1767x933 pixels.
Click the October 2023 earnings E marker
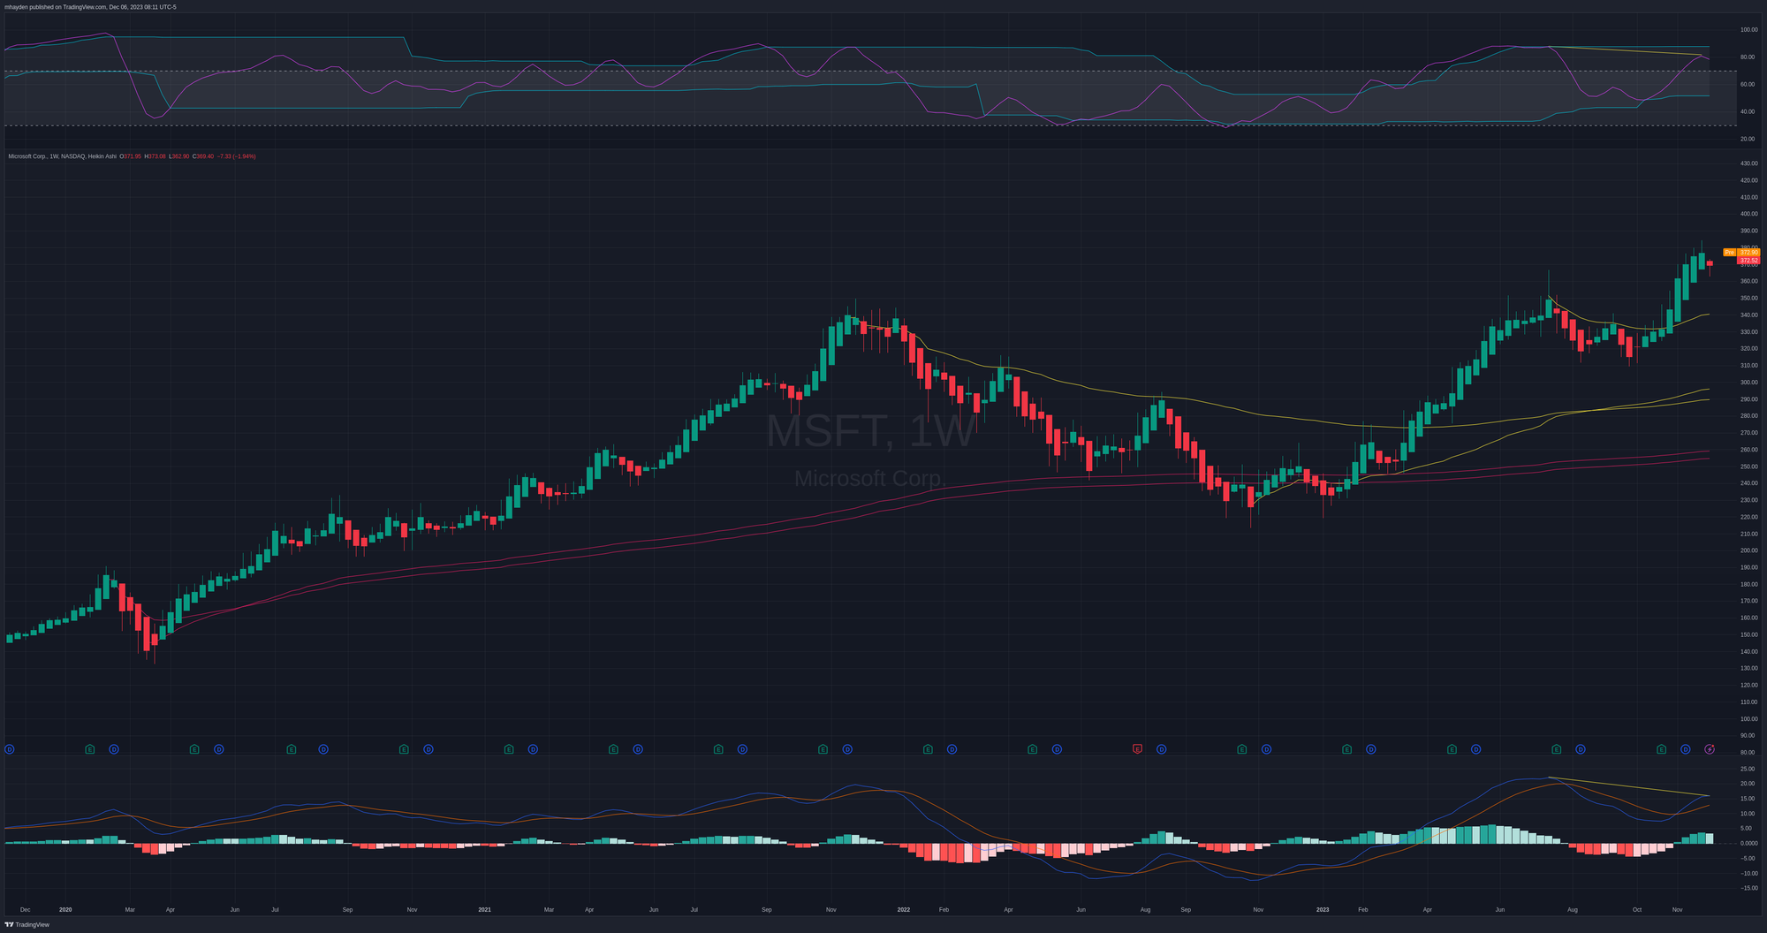[x=1661, y=749]
